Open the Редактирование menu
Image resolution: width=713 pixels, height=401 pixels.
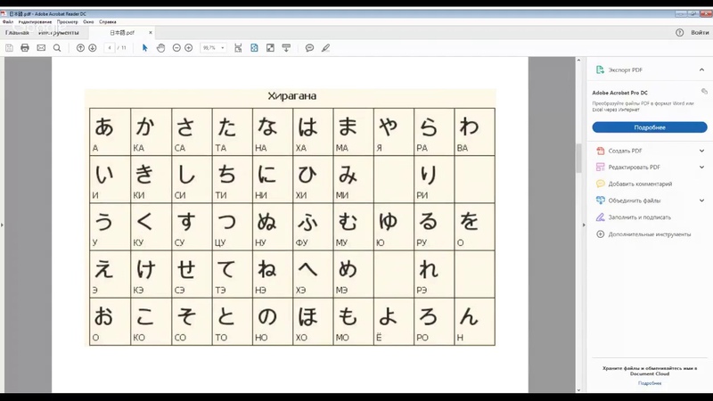coord(35,21)
